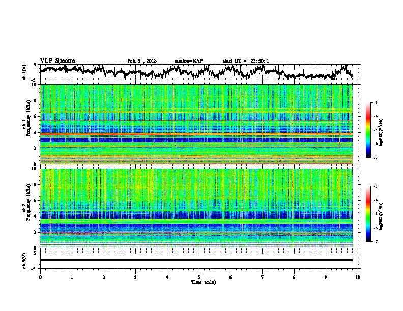Select the "start UT = 23:50: 1" text
Image resolution: width=403 pixels, height=311 pixels.
(246, 61)
